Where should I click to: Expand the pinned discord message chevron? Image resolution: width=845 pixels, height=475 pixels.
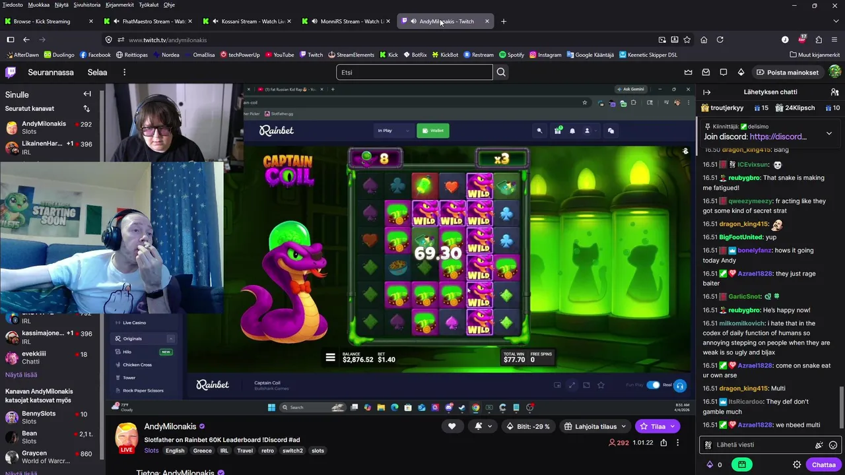click(x=829, y=133)
